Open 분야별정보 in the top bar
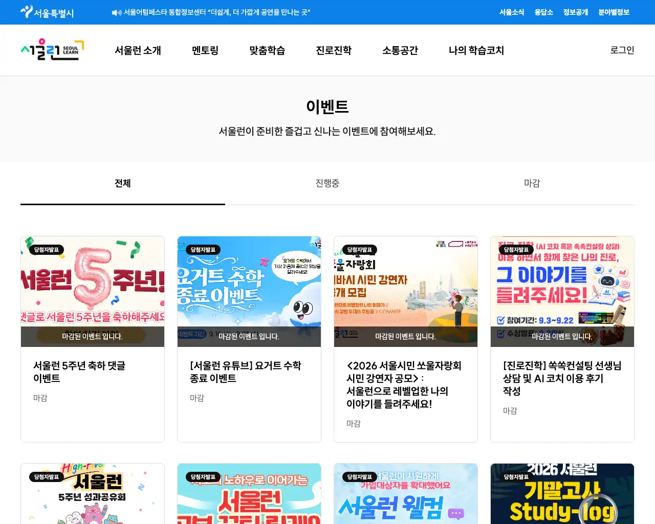655x524 pixels. click(x=614, y=12)
